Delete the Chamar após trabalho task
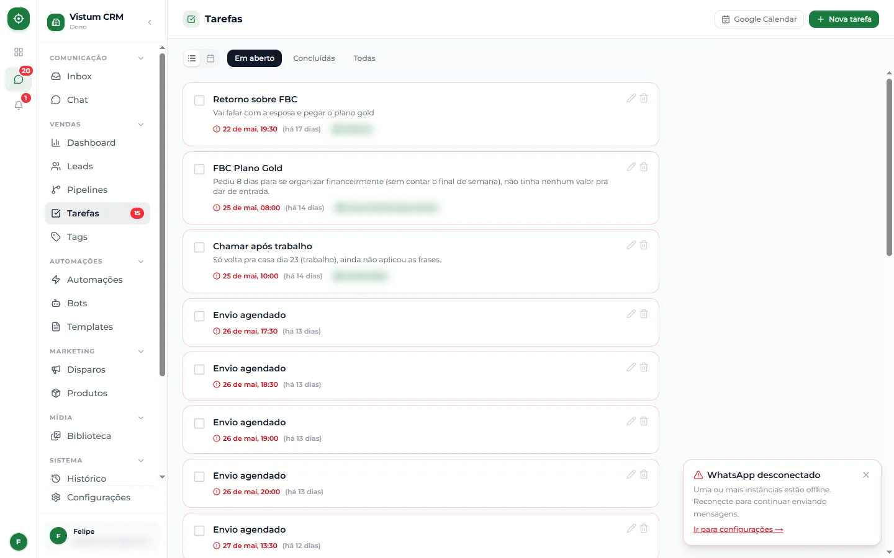The width and height of the screenshot is (894, 558). (644, 245)
